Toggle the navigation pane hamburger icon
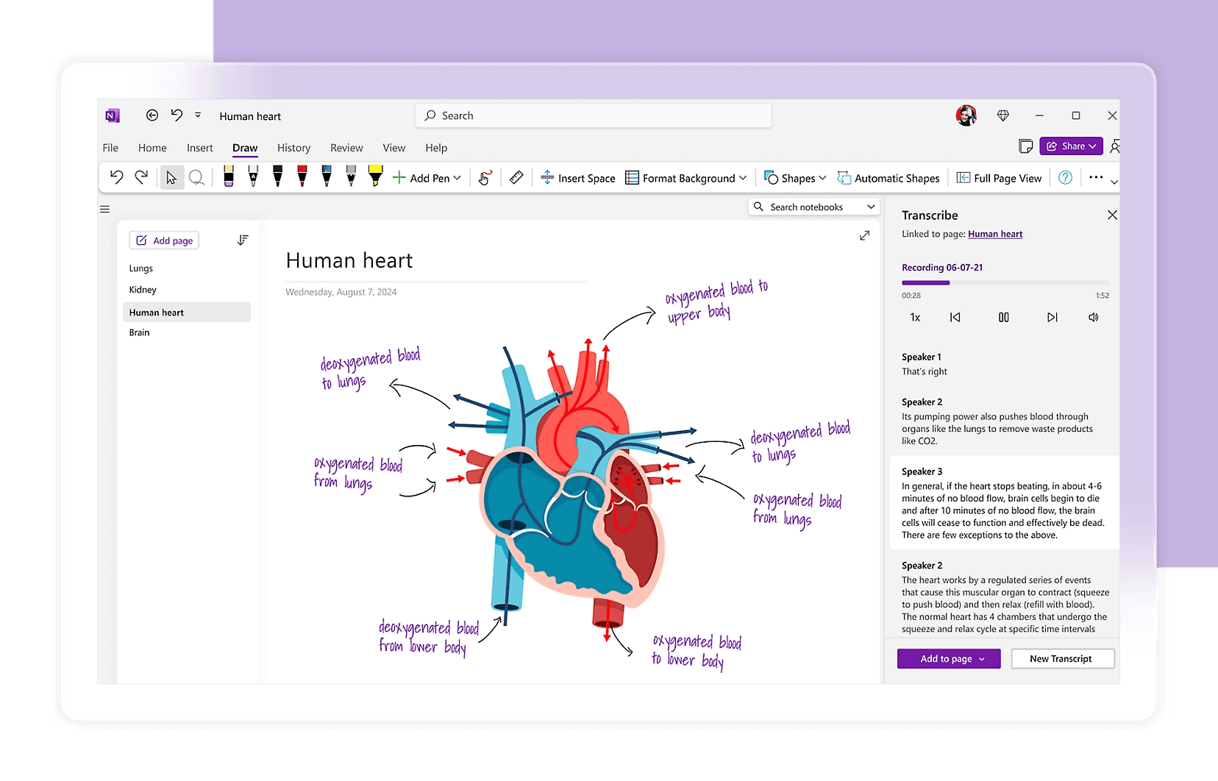Image resolution: width=1218 pixels, height=781 pixels. (105, 210)
